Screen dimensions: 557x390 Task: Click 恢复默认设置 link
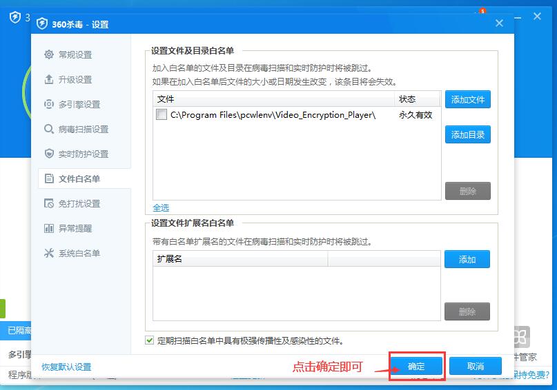(x=66, y=367)
